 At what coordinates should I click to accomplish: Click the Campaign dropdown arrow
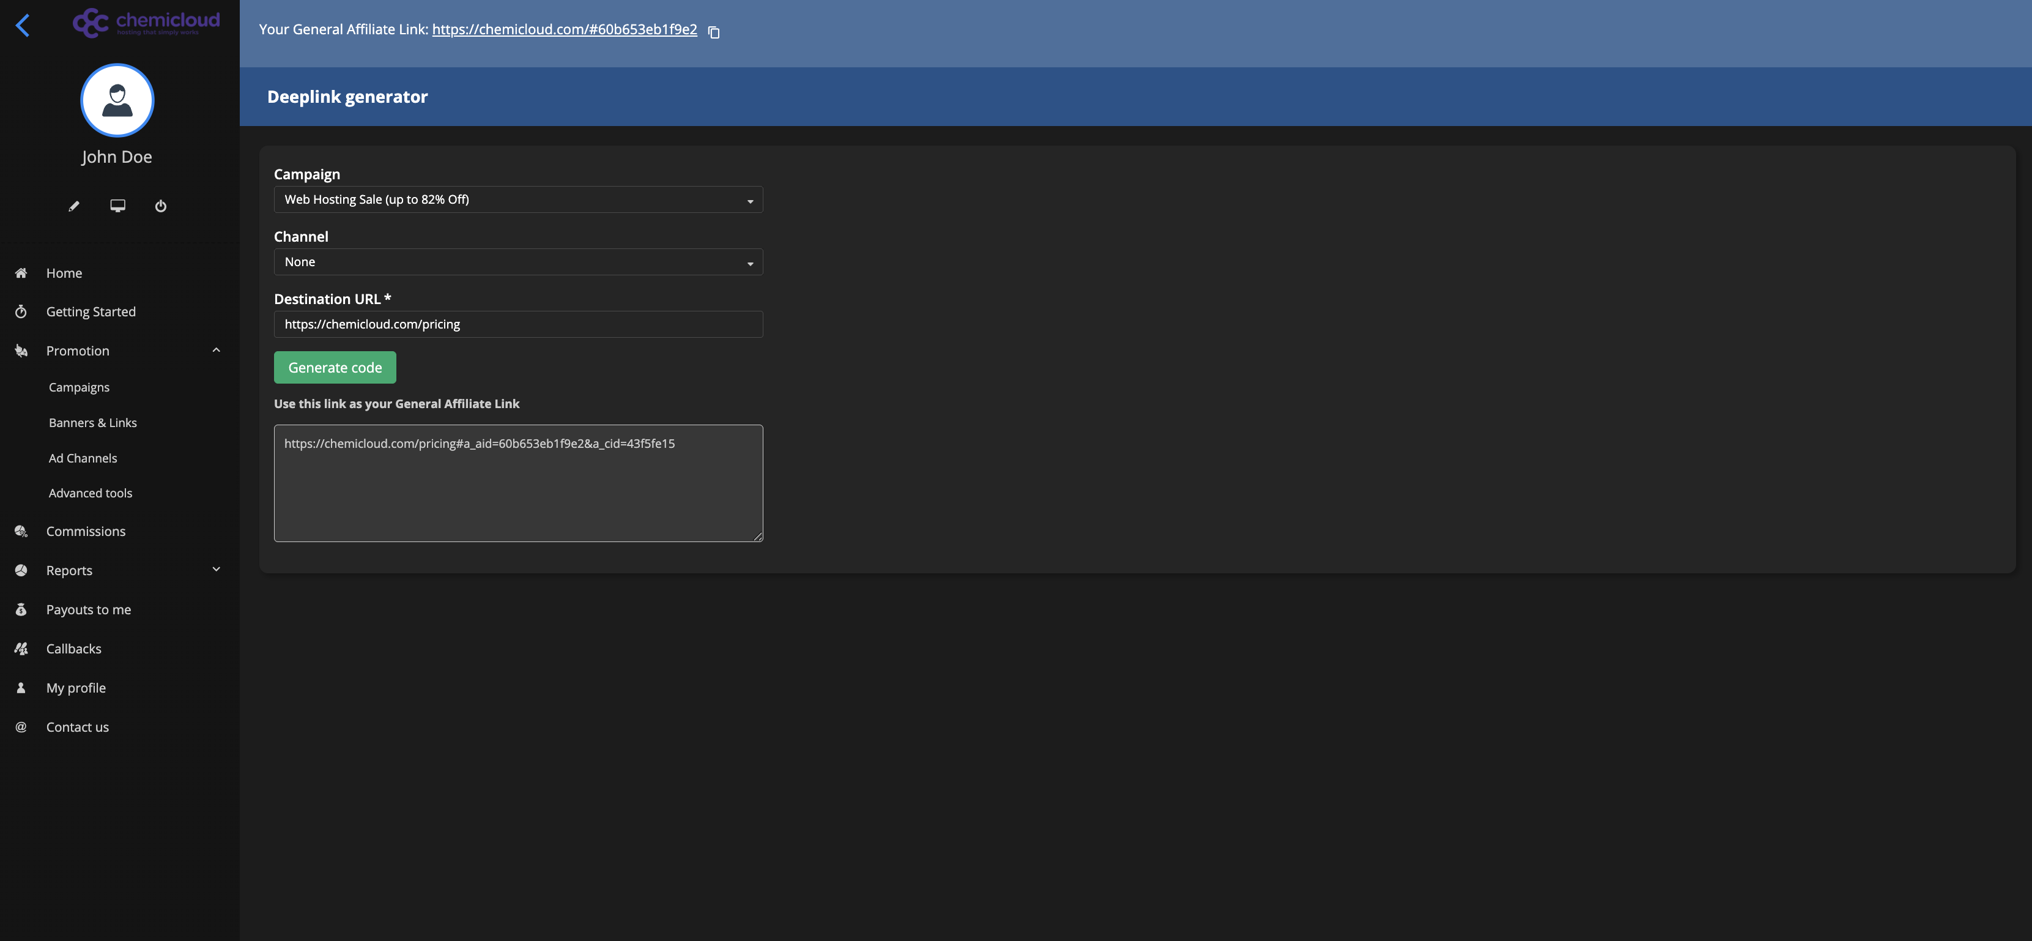[750, 201]
